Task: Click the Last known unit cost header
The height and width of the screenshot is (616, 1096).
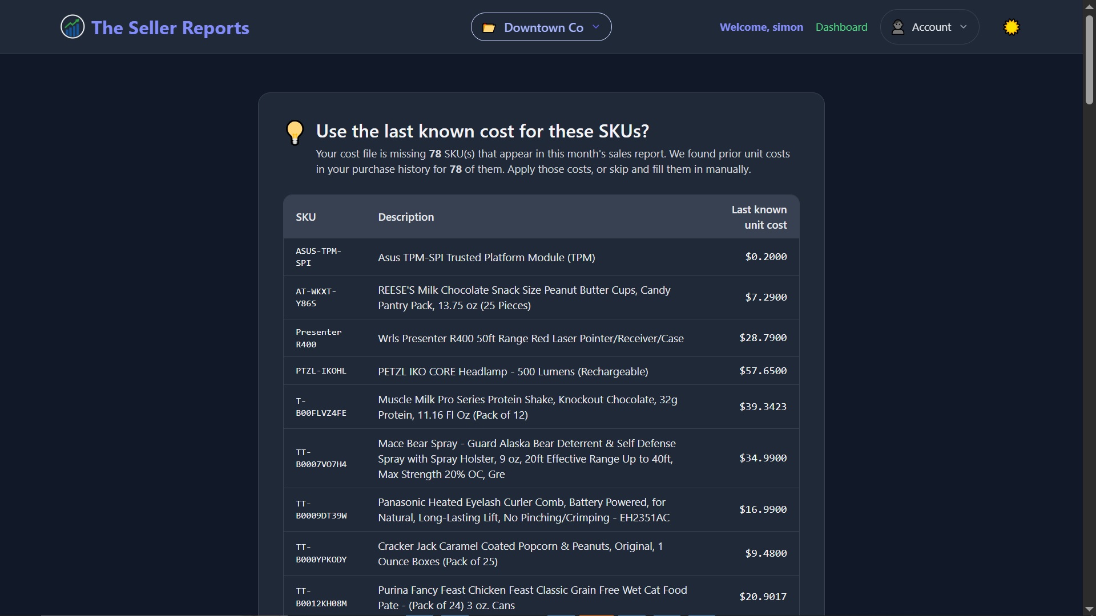Action: 759,217
